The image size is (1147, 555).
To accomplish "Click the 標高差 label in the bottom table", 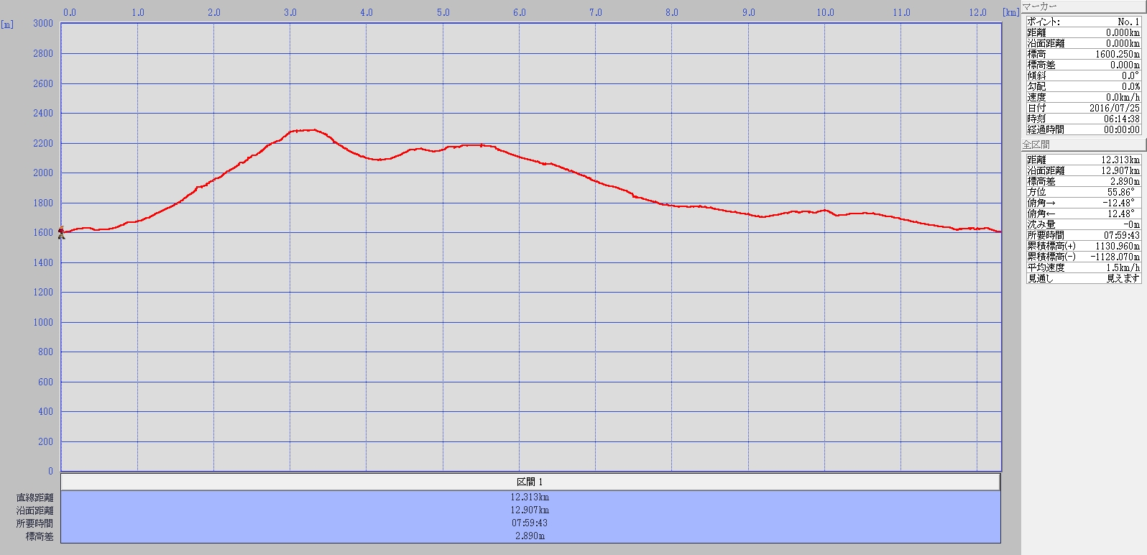I will pyautogui.click(x=40, y=536).
